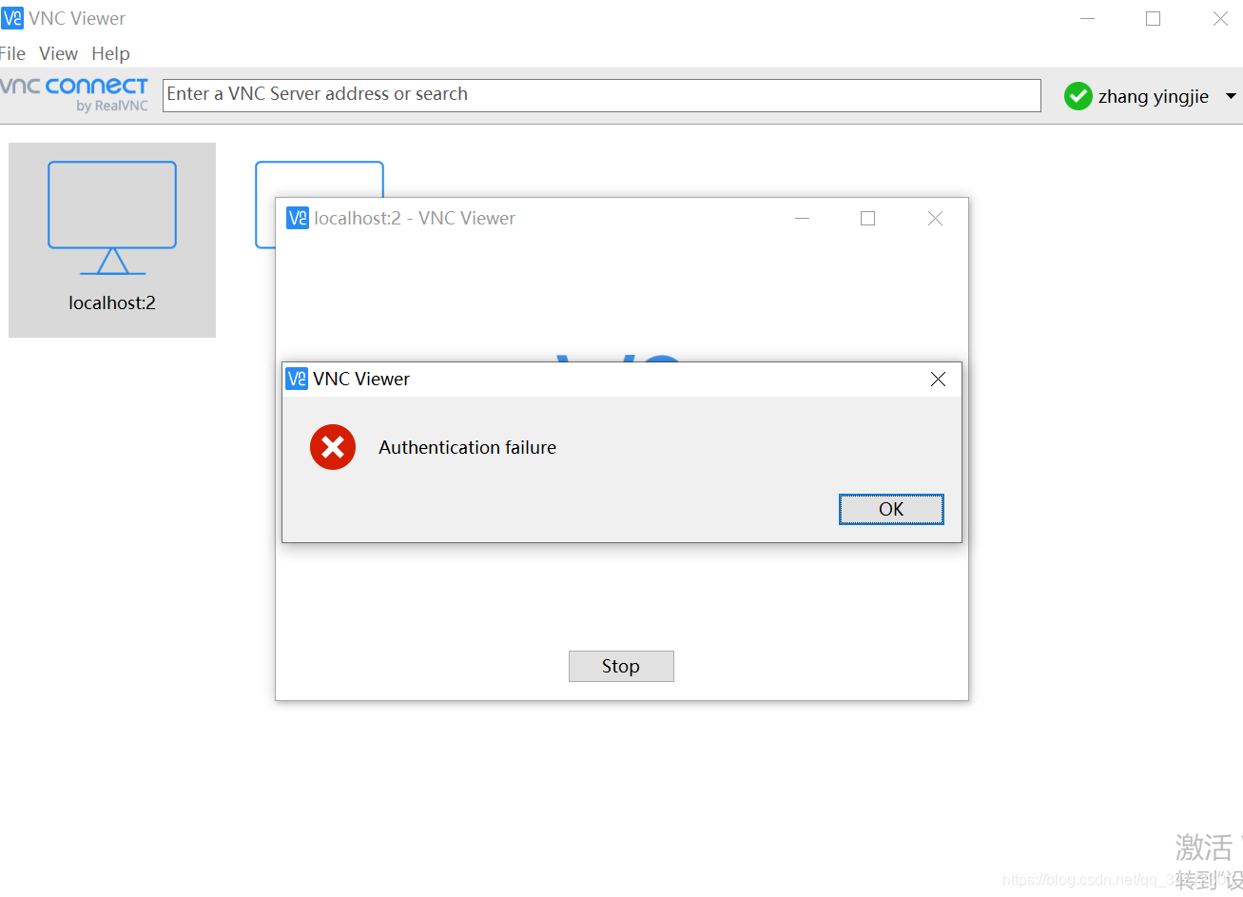Viewport: 1243px width, 897px height.
Task: Maximize the main VNC Viewer window
Action: coord(1153,18)
